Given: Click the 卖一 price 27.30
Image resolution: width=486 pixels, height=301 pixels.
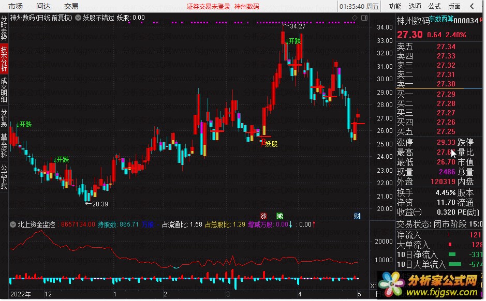Looking at the screenshot, I should click(x=446, y=84).
